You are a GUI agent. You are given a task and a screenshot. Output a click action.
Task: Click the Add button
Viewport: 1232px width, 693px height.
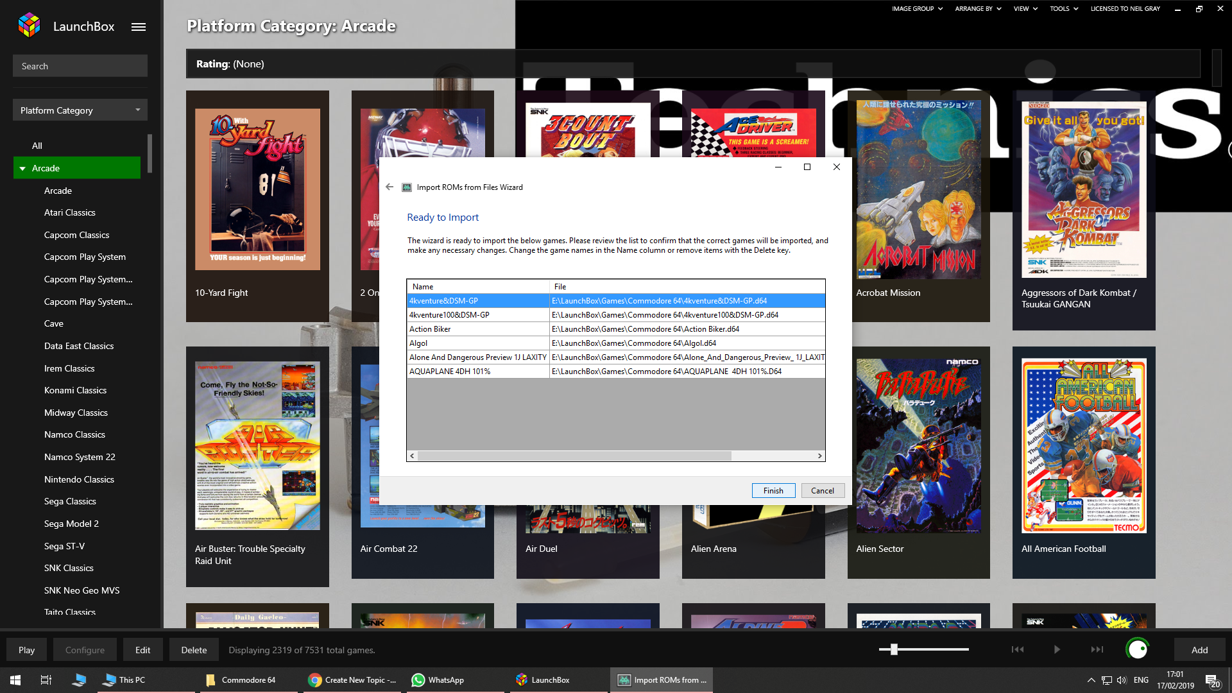click(x=1200, y=650)
